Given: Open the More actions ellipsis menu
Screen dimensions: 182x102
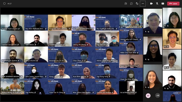Looking at the screenshot, I should [143, 4].
